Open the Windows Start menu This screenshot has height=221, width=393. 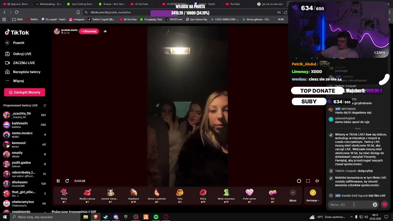(x=5, y=217)
